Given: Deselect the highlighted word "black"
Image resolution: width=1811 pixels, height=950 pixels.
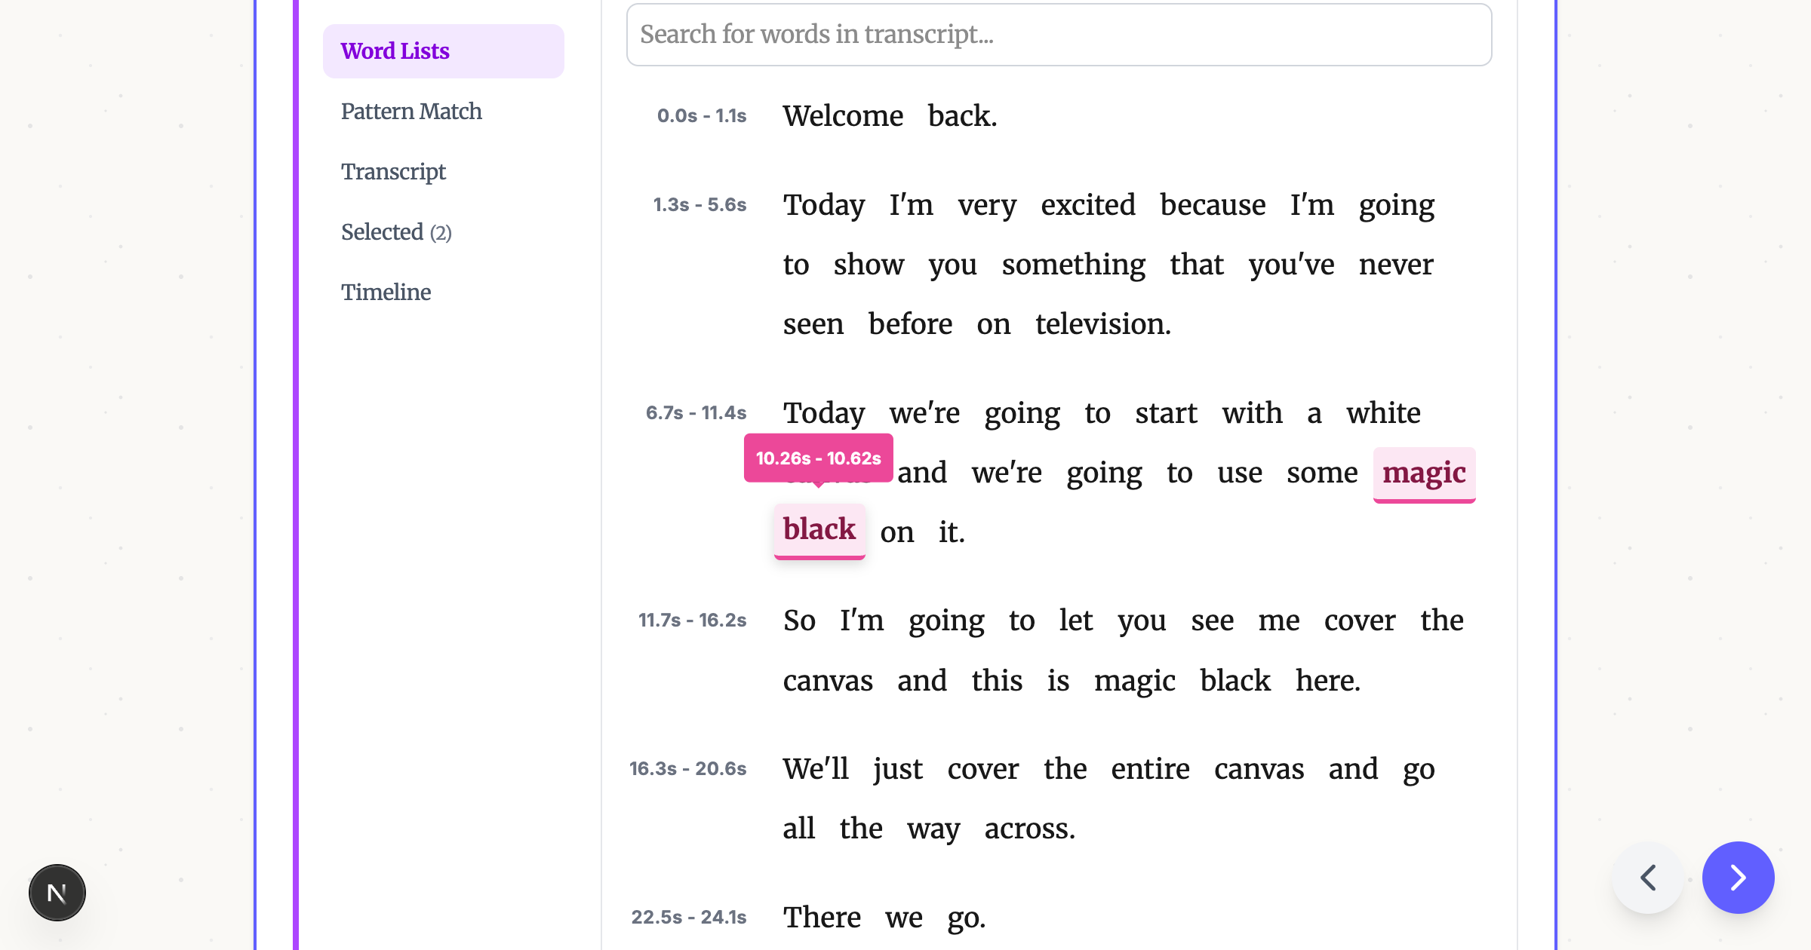Looking at the screenshot, I should [819, 530].
